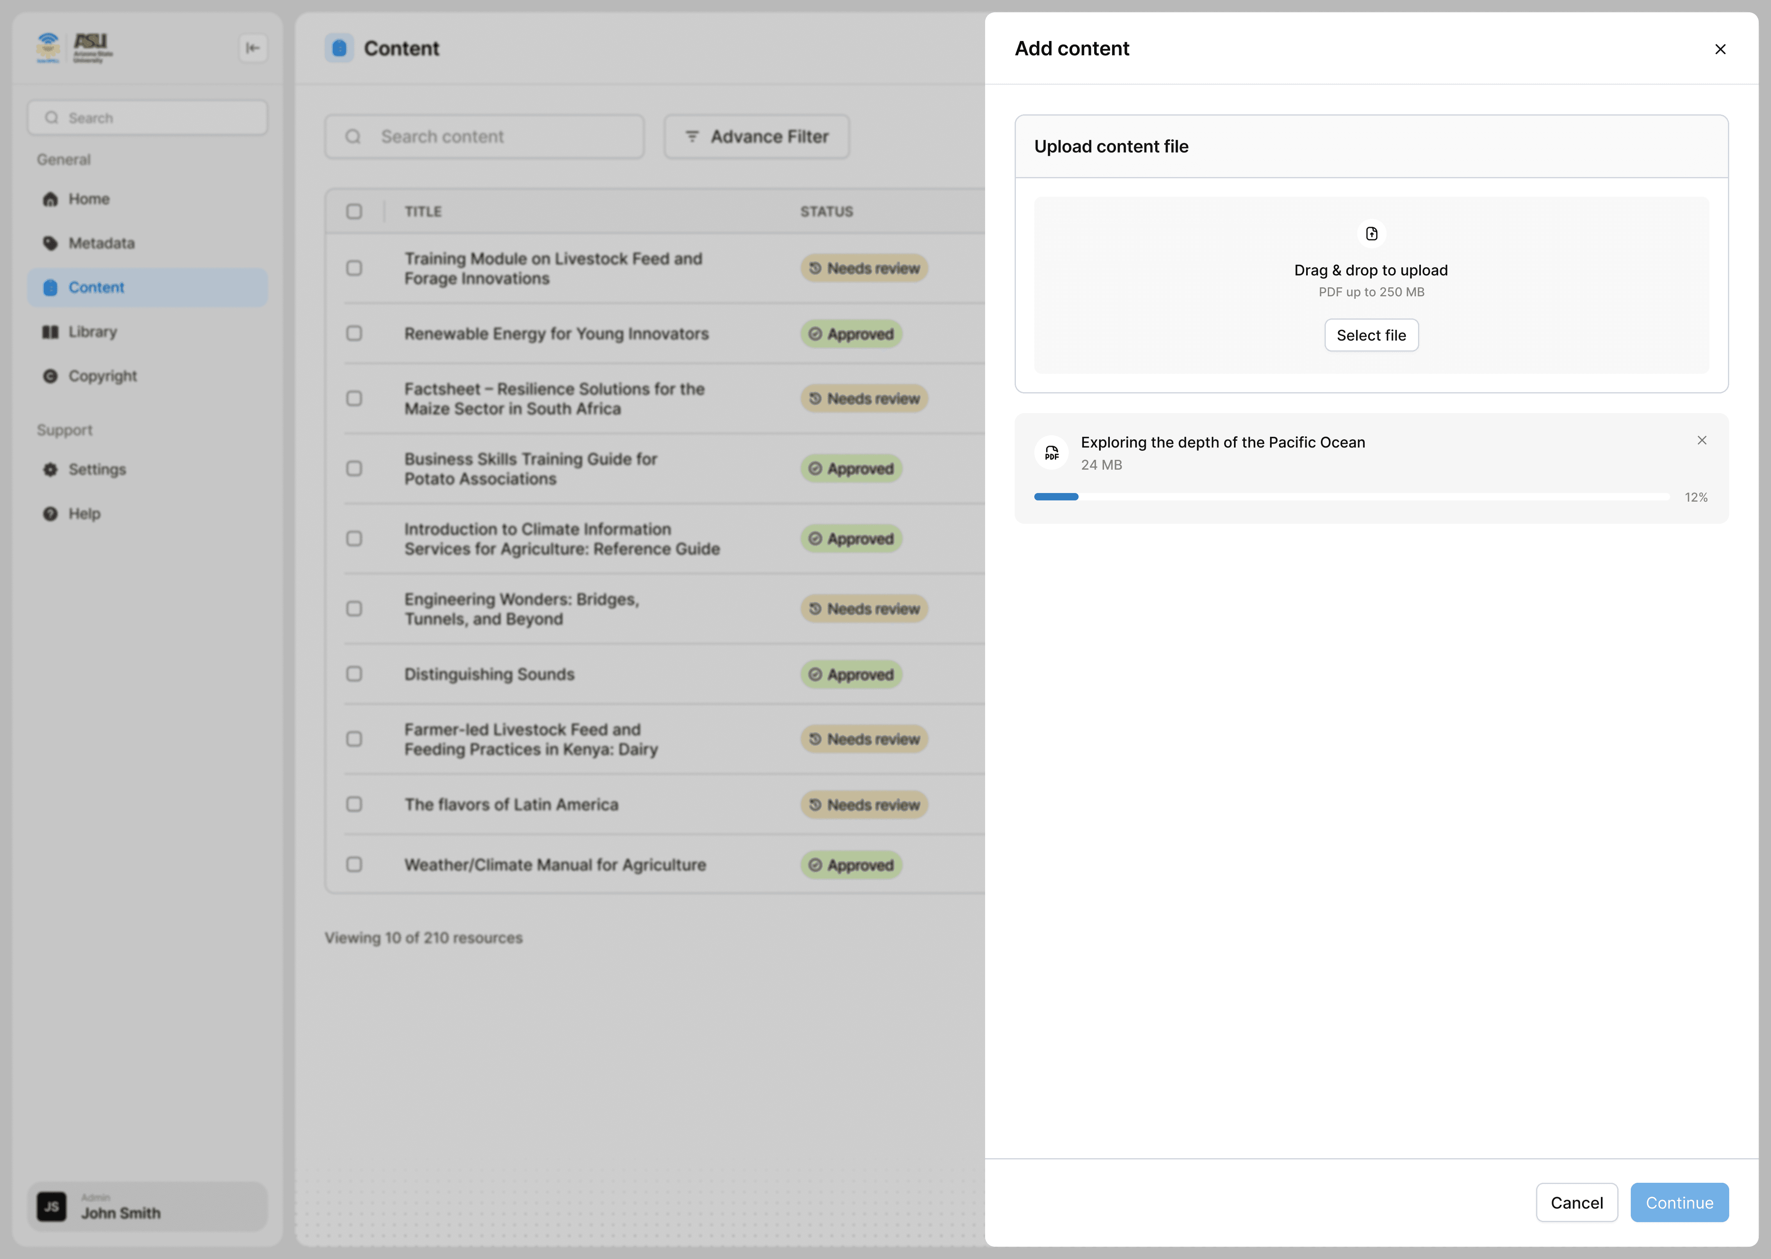This screenshot has height=1259, width=1771.
Task: Open Metadata in sidebar navigation
Action: click(x=101, y=243)
